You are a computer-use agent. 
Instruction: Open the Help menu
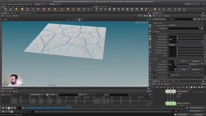31,4
